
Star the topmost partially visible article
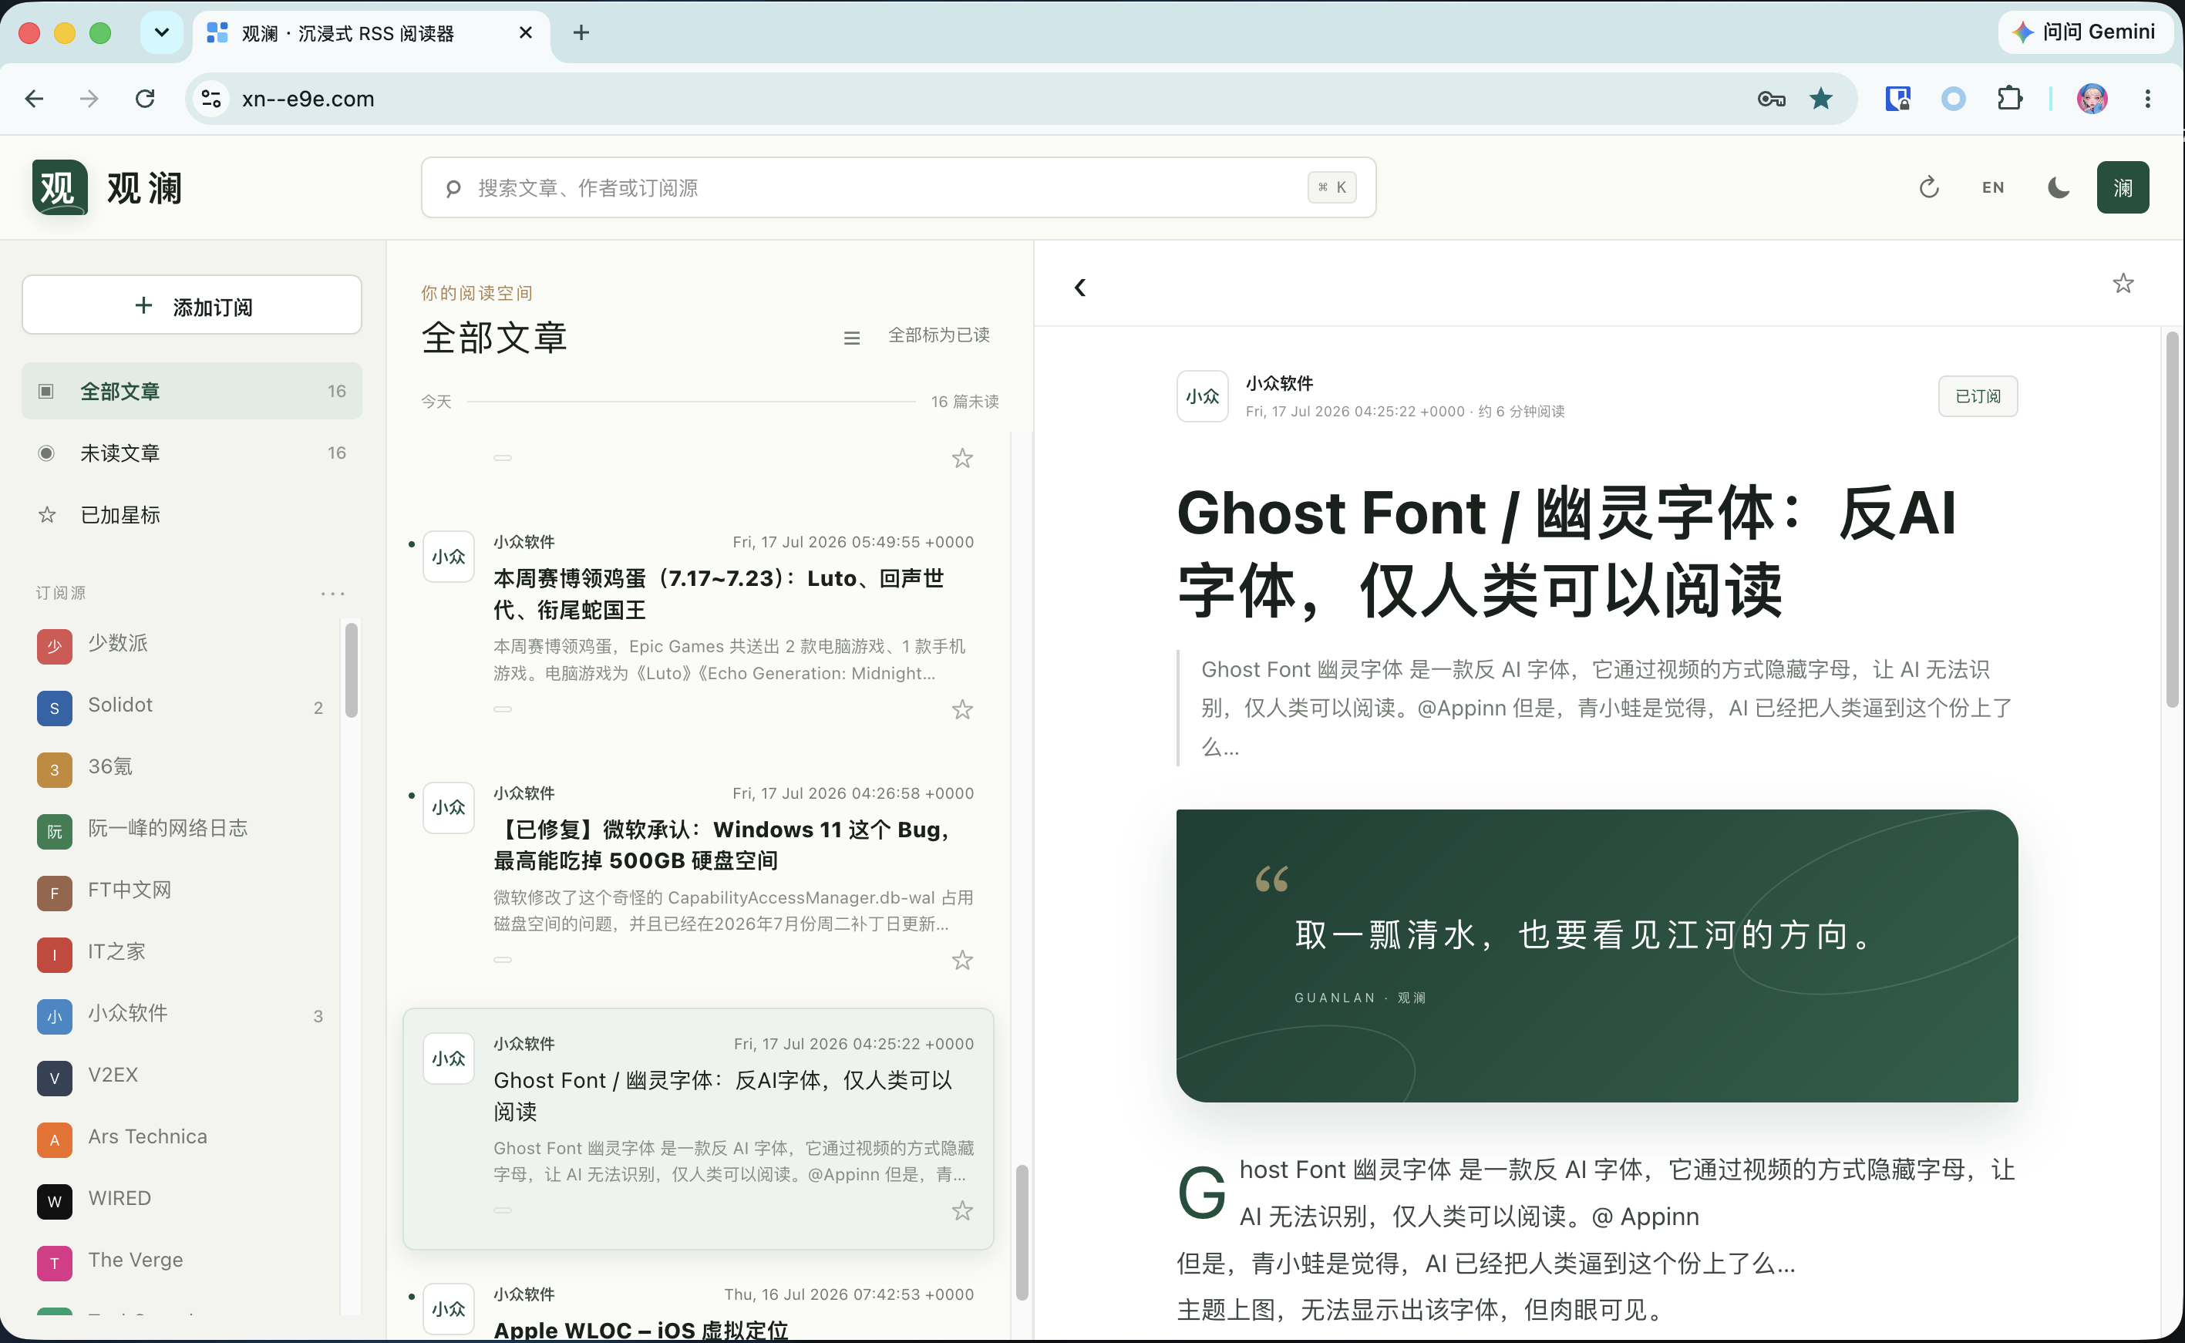(x=962, y=458)
